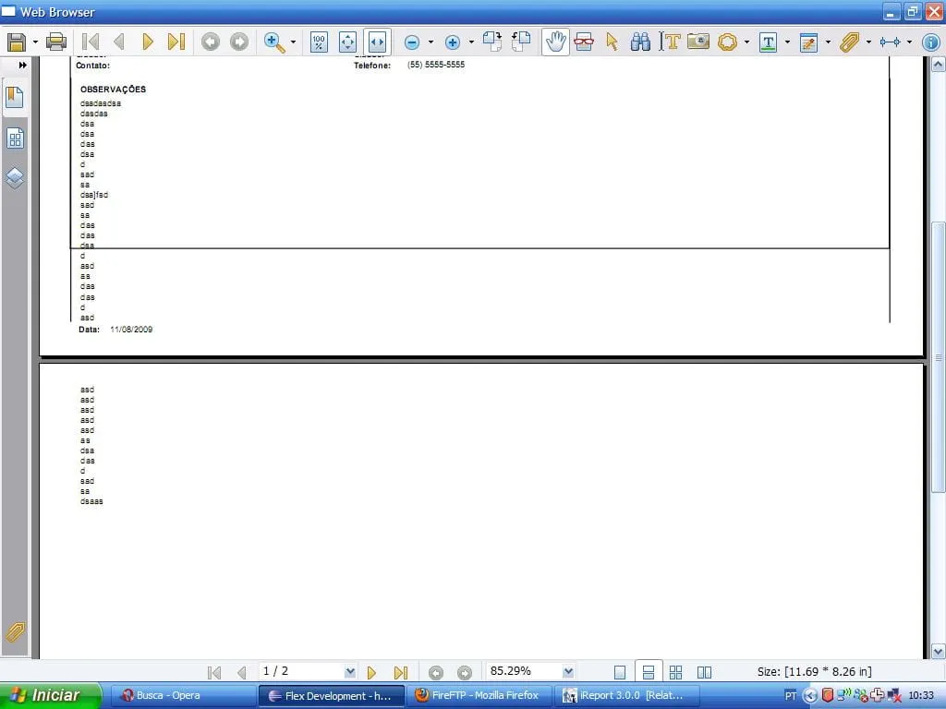This screenshot has width=946, height=709.
Task: Select the Text Selection tool
Action: [670, 42]
